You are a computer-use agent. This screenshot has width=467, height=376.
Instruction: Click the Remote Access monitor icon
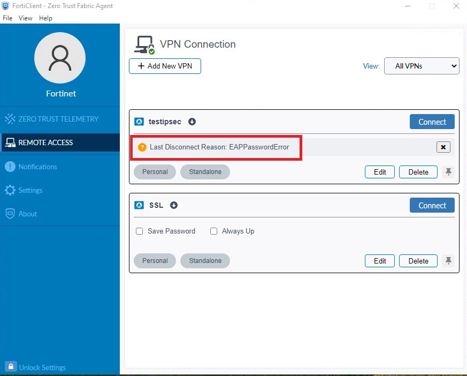tap(10, 142)
